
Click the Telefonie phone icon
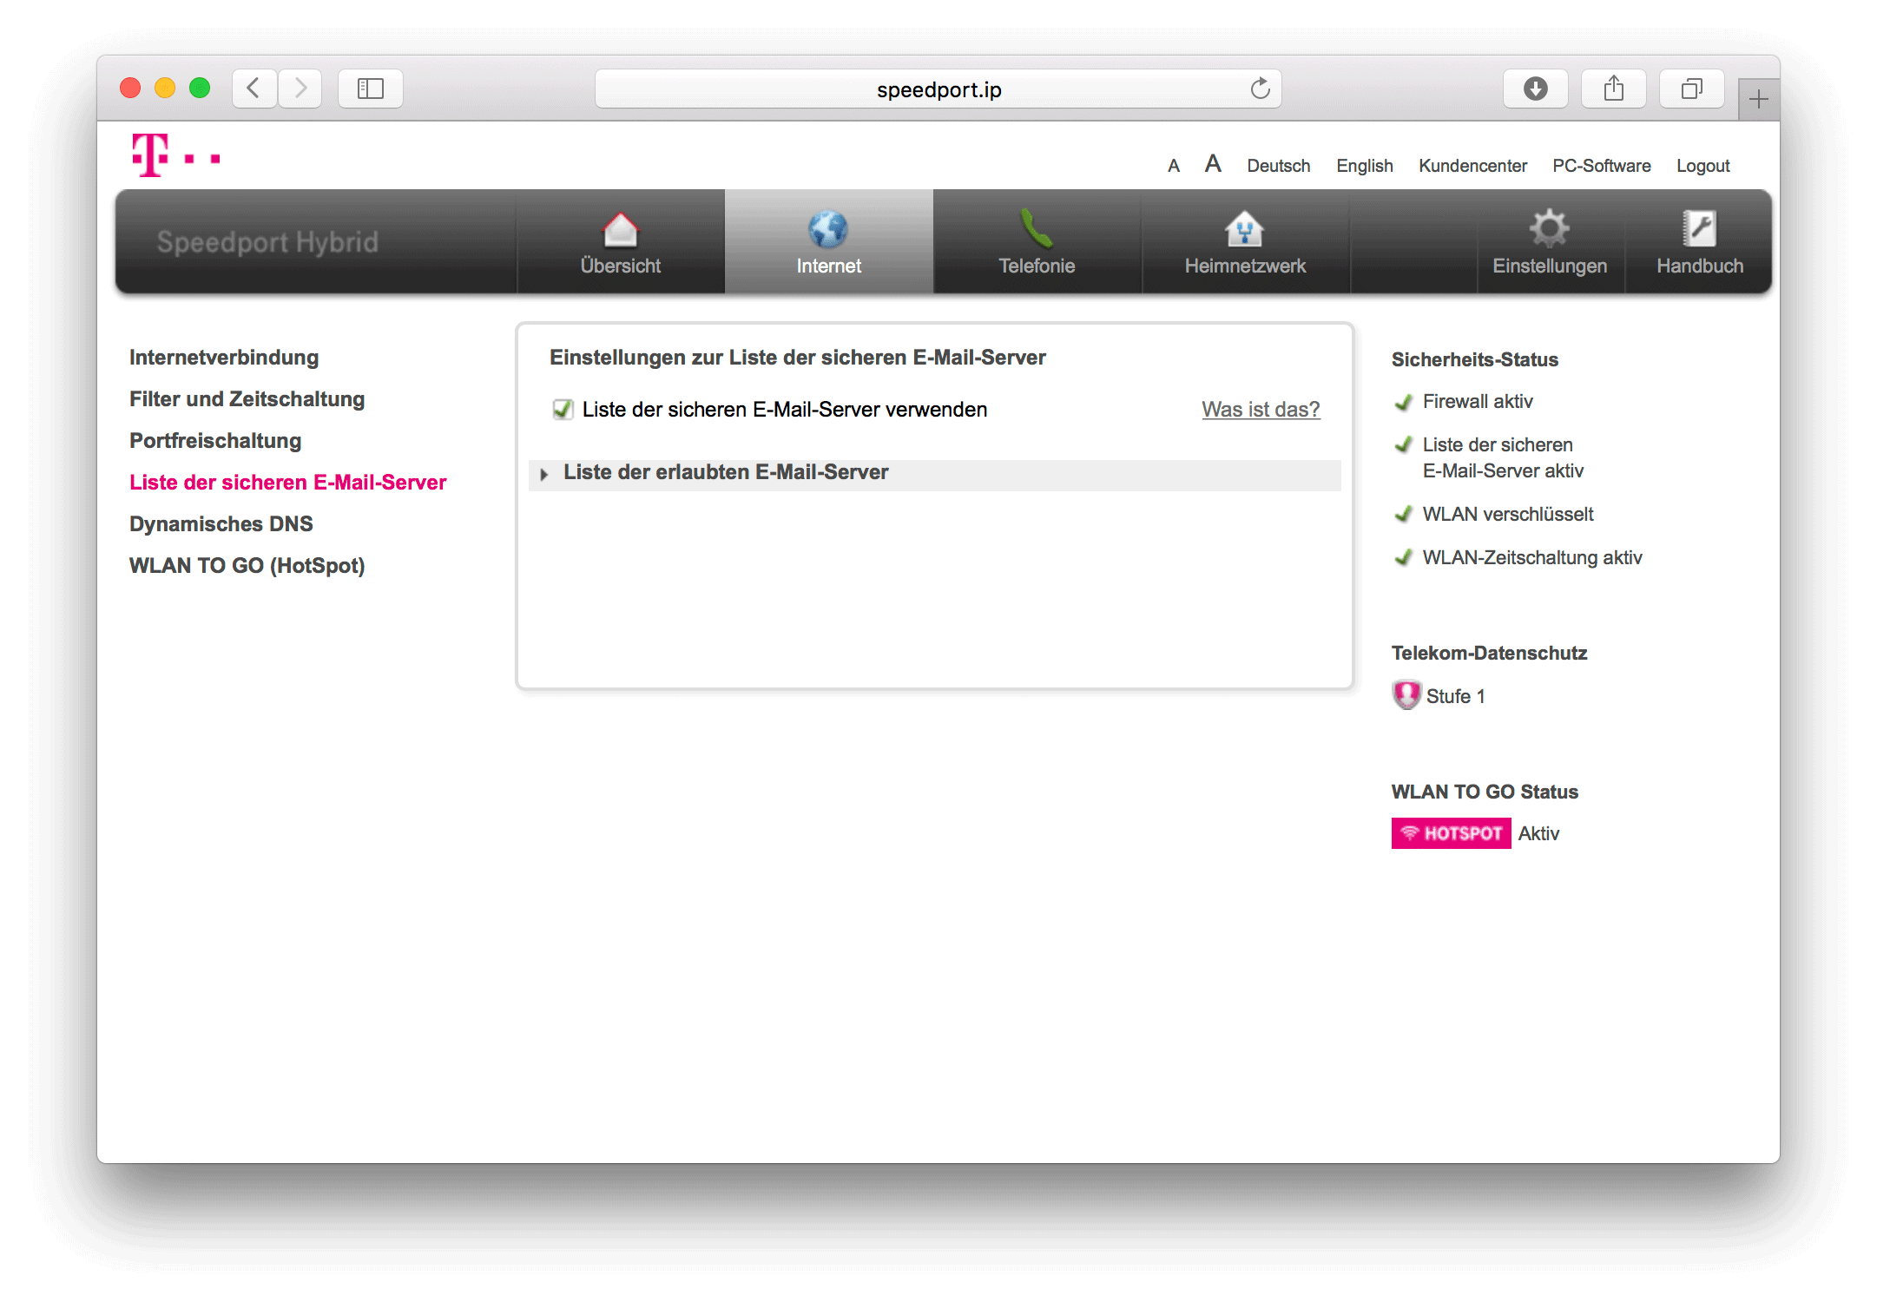1036,229
